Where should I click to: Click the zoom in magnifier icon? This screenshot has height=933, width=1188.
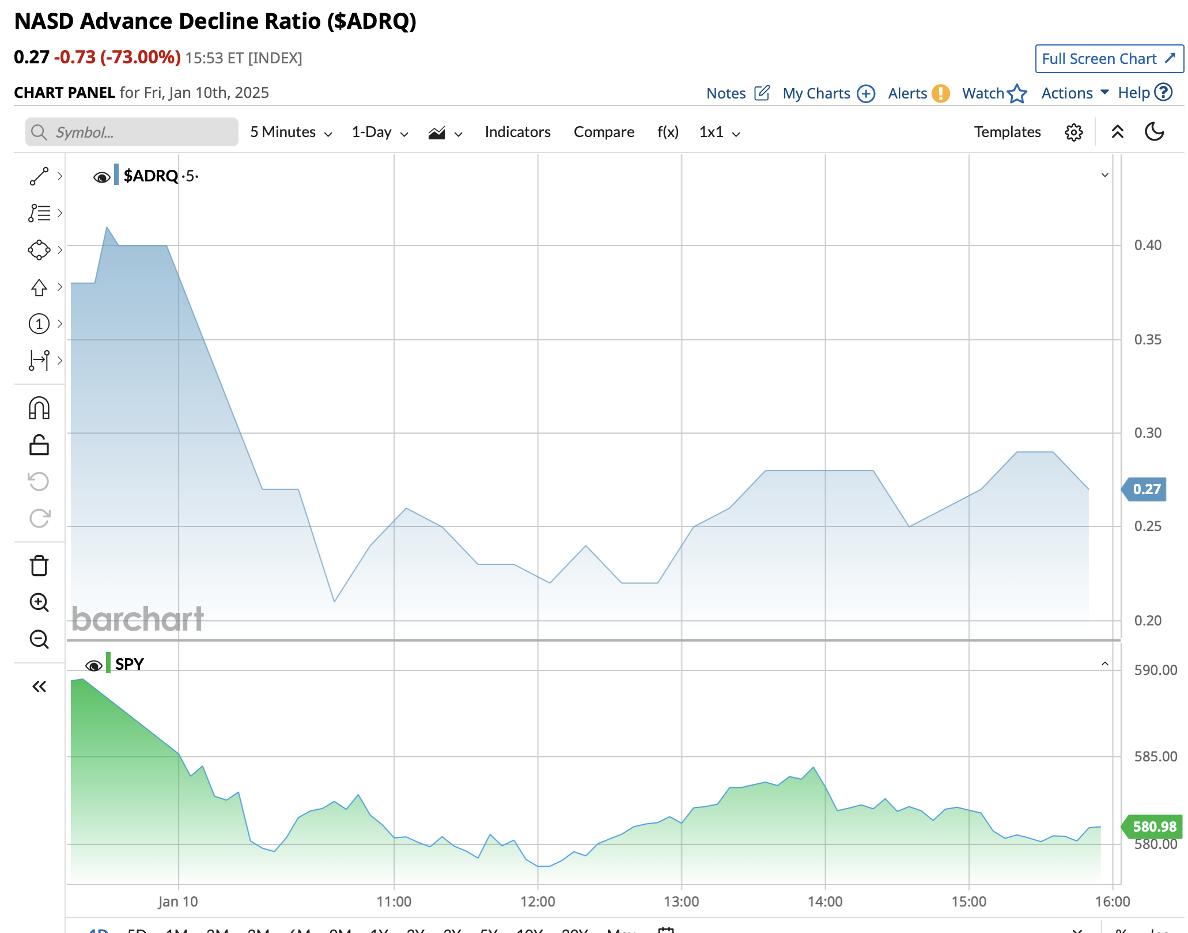pyautogui.click(x=39, y=602)
